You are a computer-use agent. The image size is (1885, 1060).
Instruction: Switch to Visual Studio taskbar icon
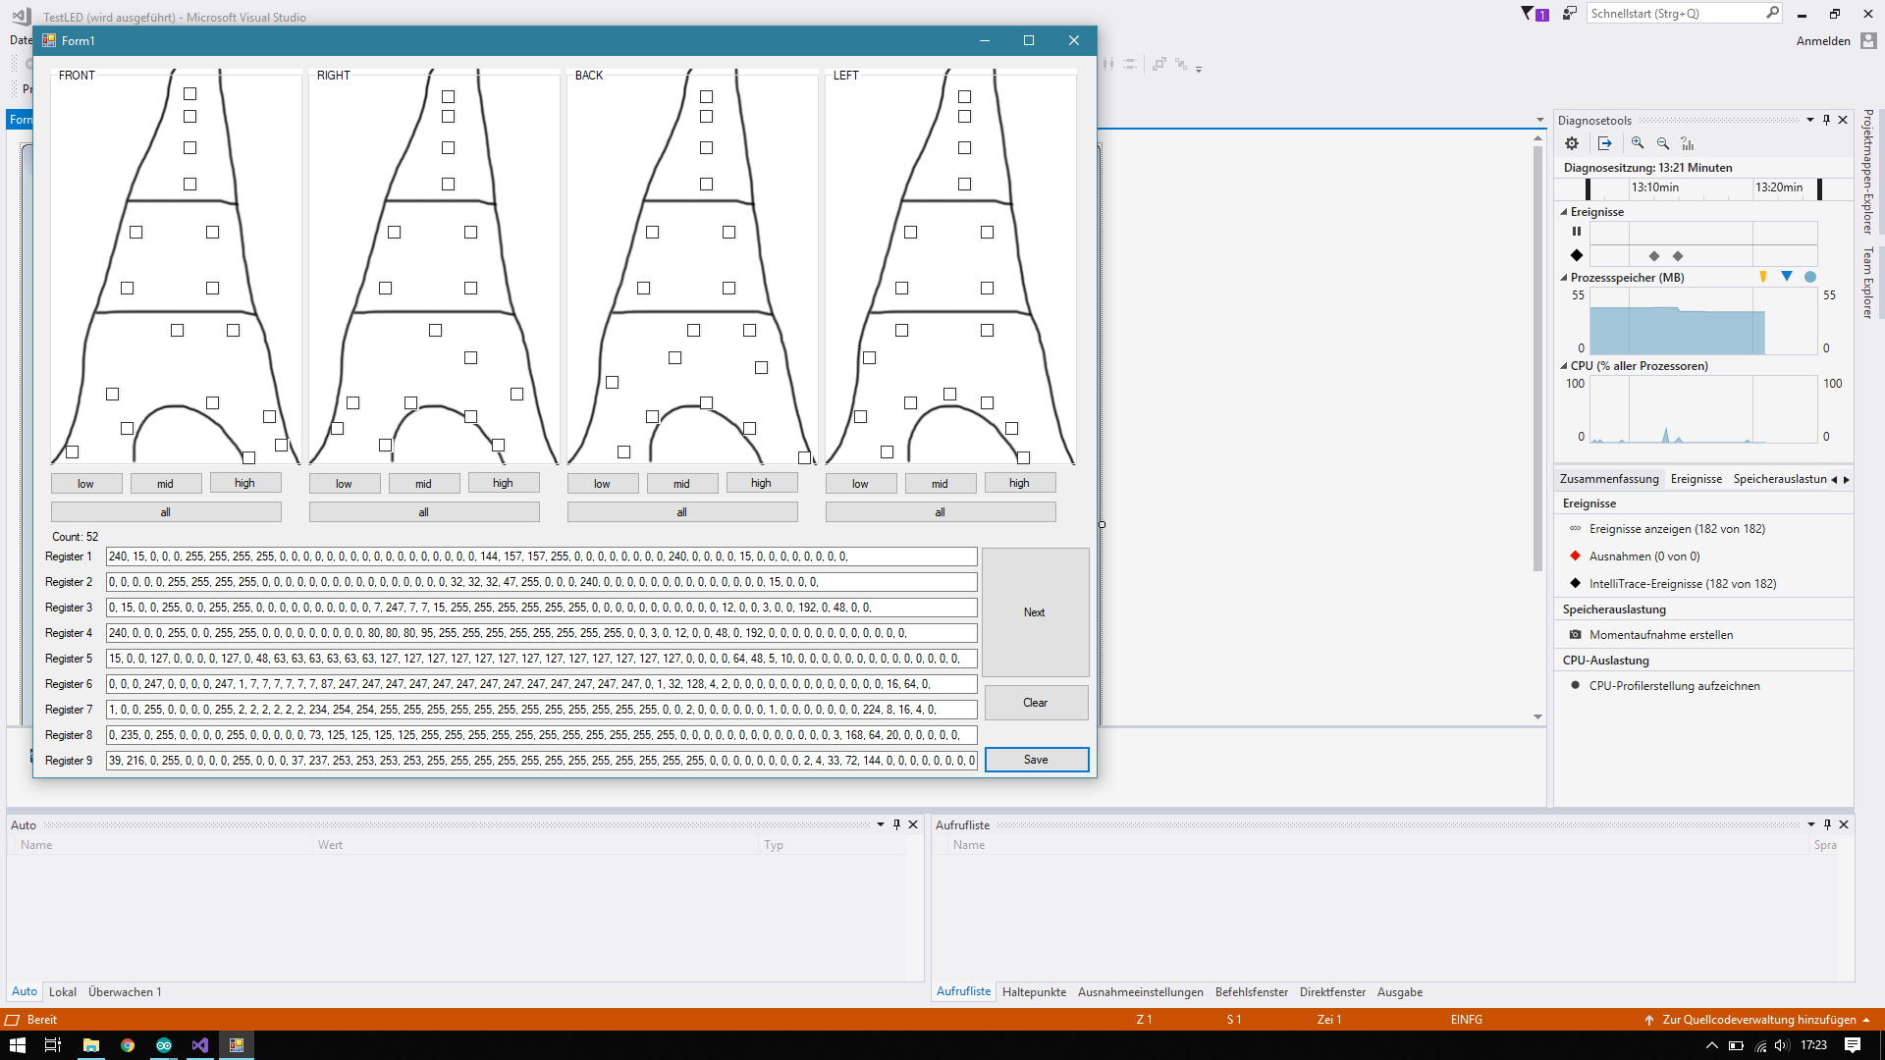pyautogui.click(x=200, y=1045)
